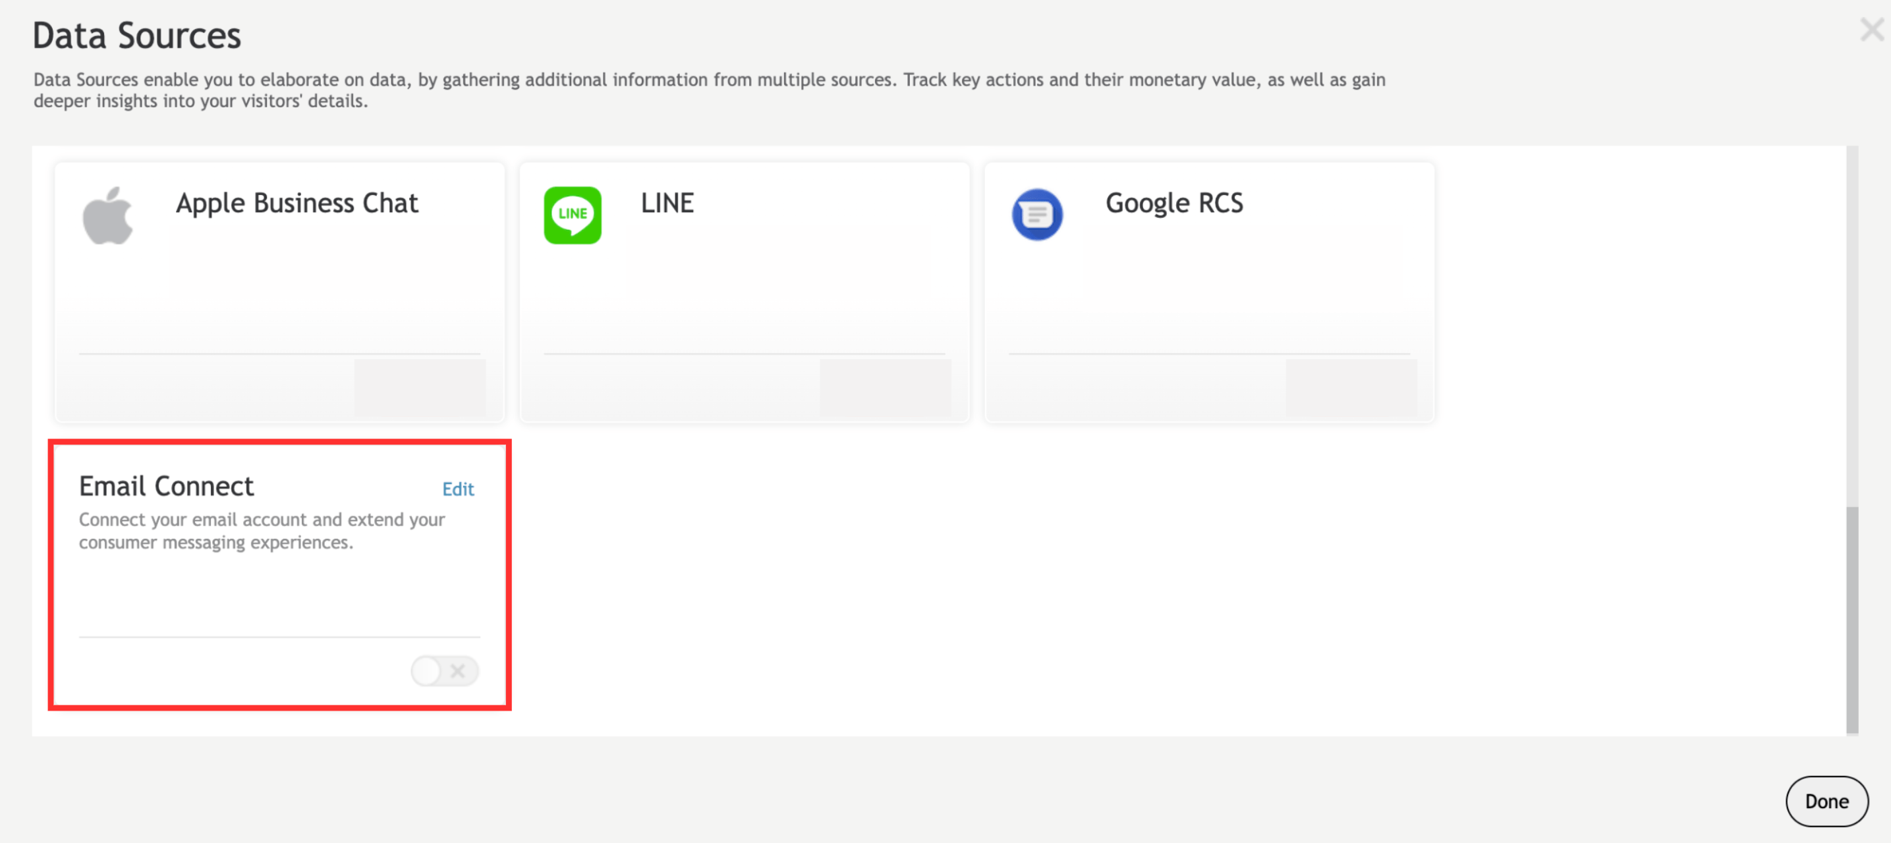Image resolution: width=1891 pixels, height=843 pixels.
Task: Click the LINE speech bubble logo
Action: tap(573, 215)
